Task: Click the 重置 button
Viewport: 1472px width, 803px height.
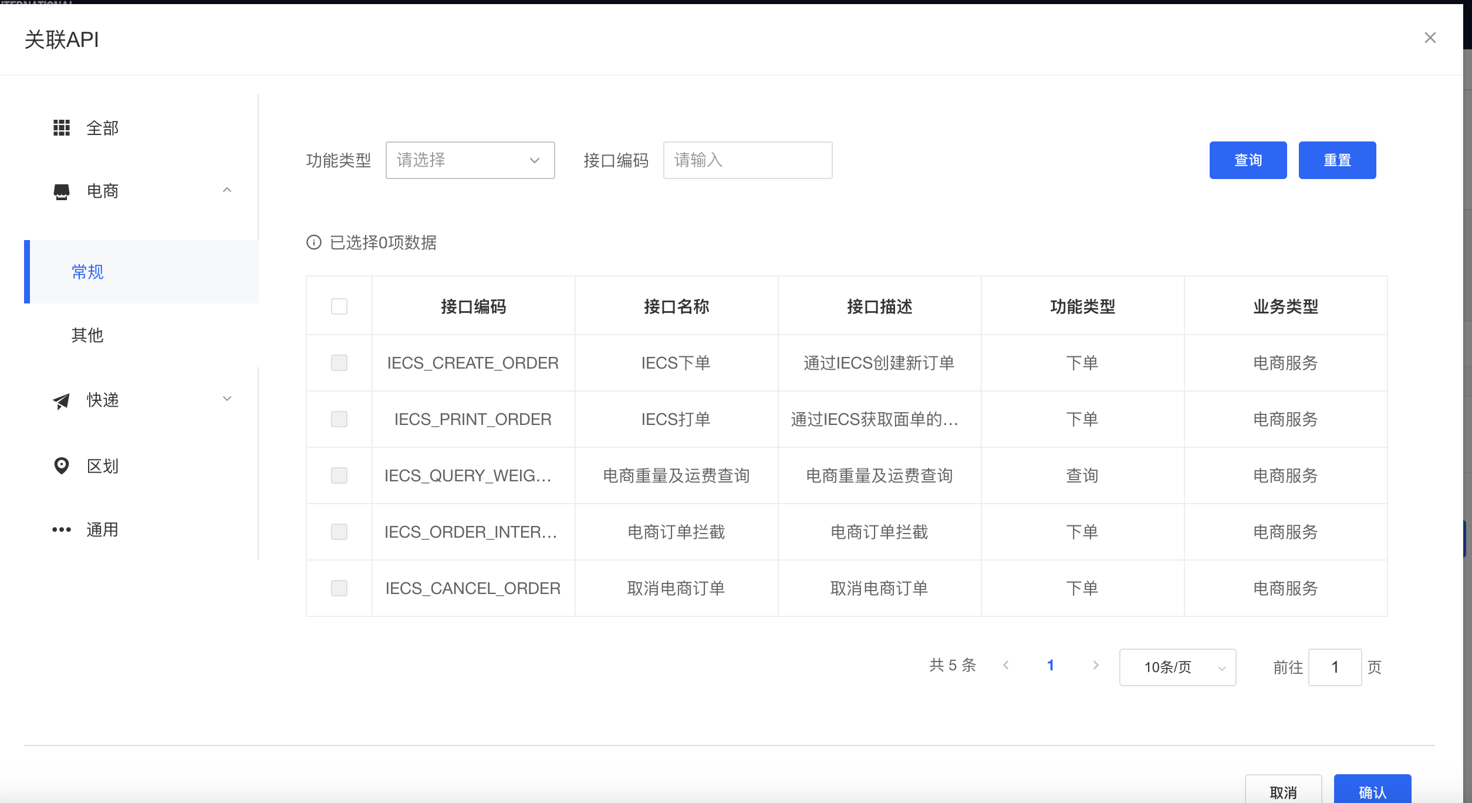Action: click(1337, 160)
